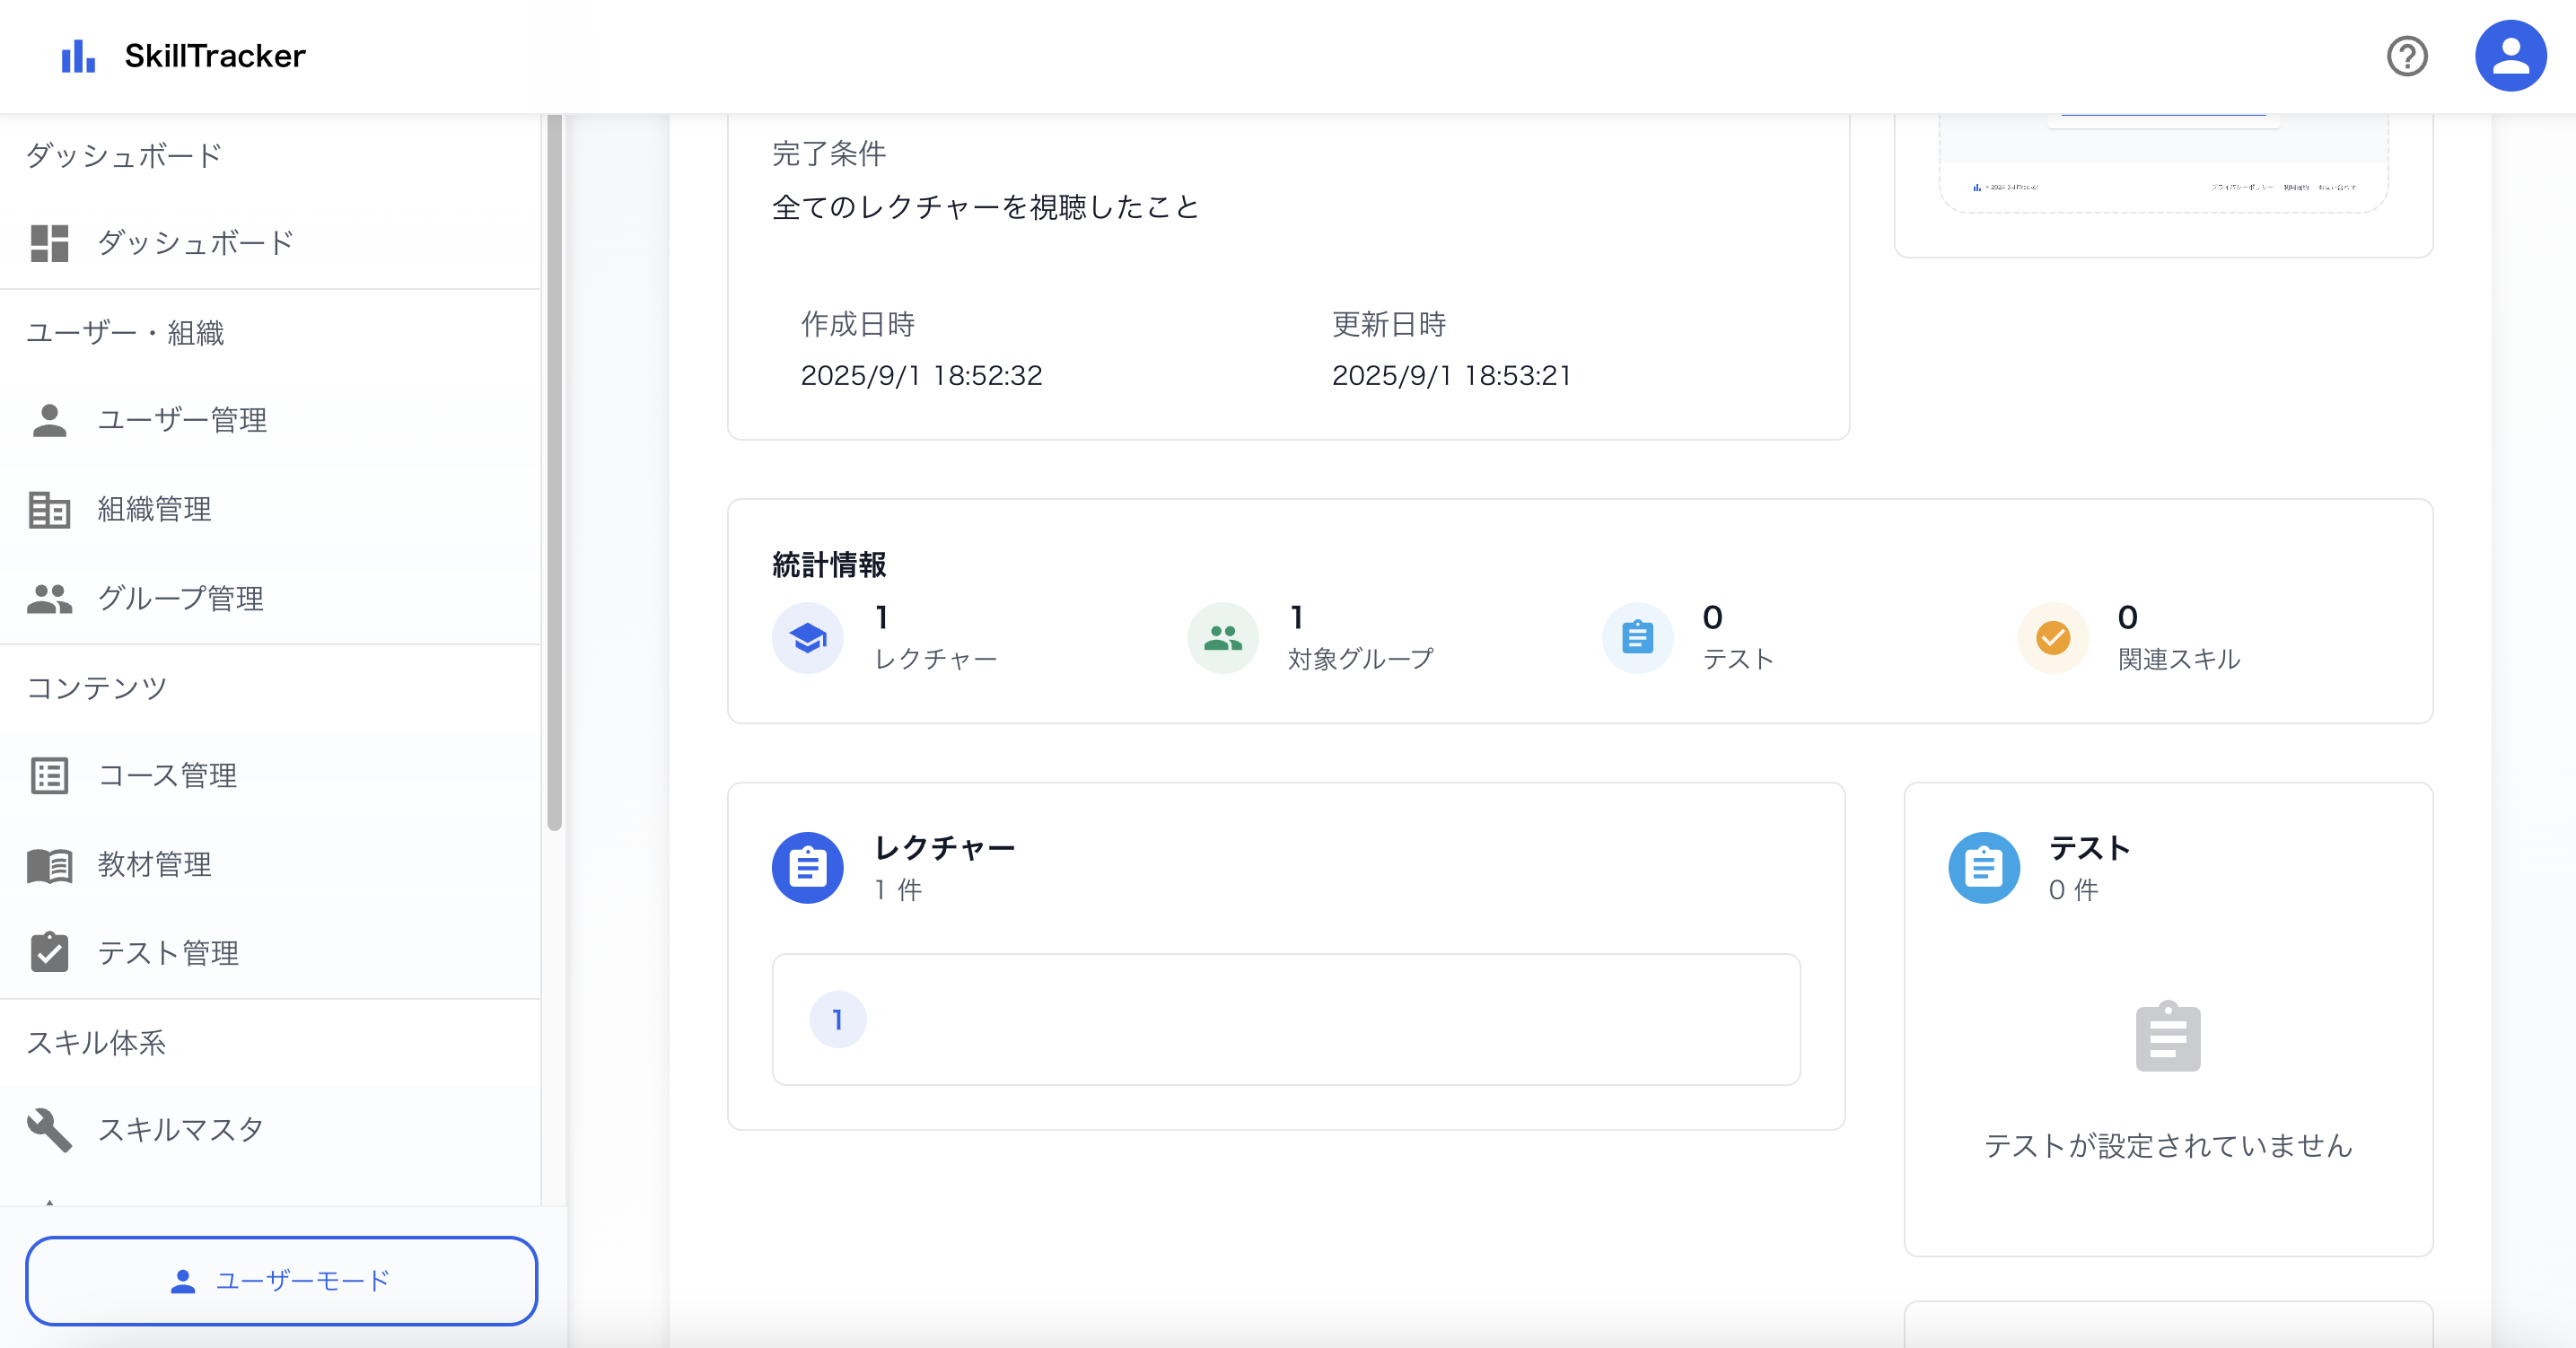Click the 対象グループ green statistic icon

(1222, 638)
